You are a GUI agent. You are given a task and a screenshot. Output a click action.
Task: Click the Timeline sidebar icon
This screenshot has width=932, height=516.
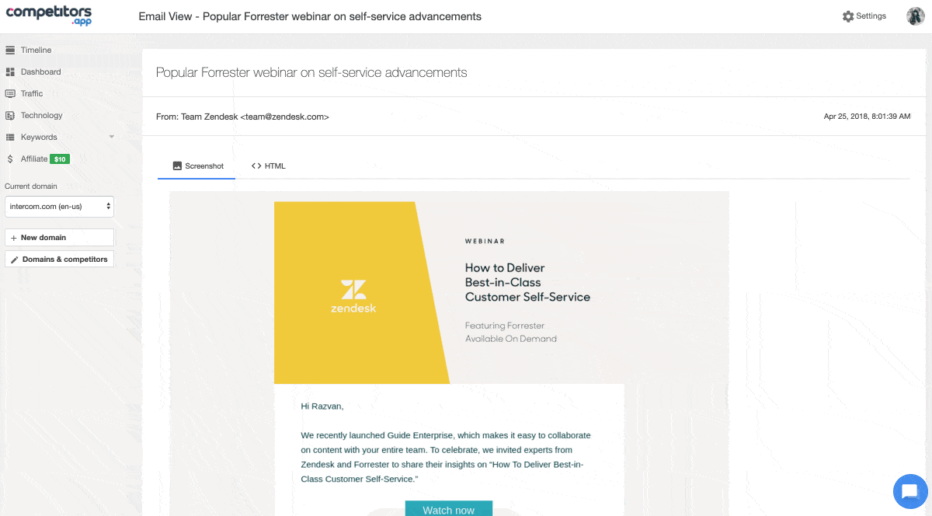coord(10,50)
